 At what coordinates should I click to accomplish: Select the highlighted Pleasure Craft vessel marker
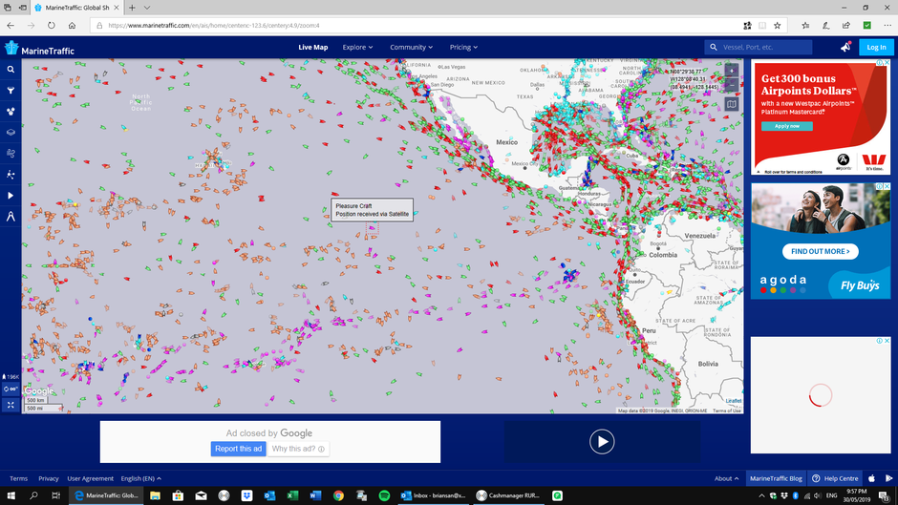373,228
